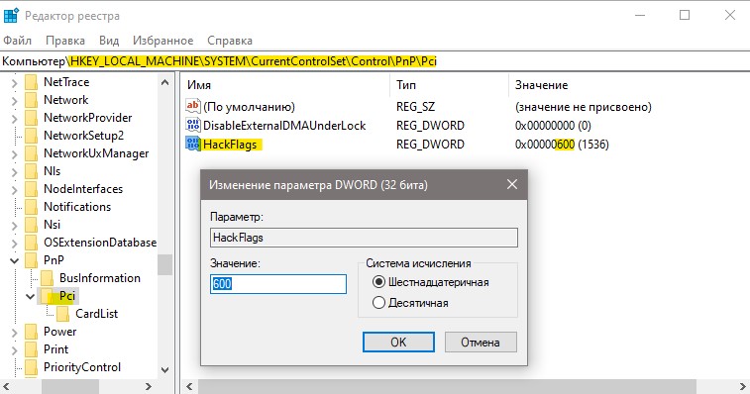The width and height of the screenshot is (750, 394).
Task: Select the DisableExternalDMAUnderLock value name
Action: (x=284, y=126)
